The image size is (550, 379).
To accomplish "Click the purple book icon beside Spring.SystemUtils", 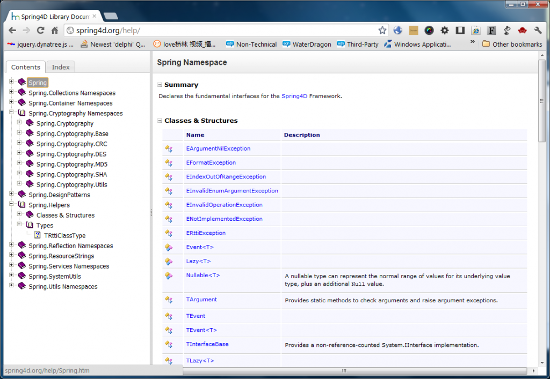I will click(x=22, y=276).
